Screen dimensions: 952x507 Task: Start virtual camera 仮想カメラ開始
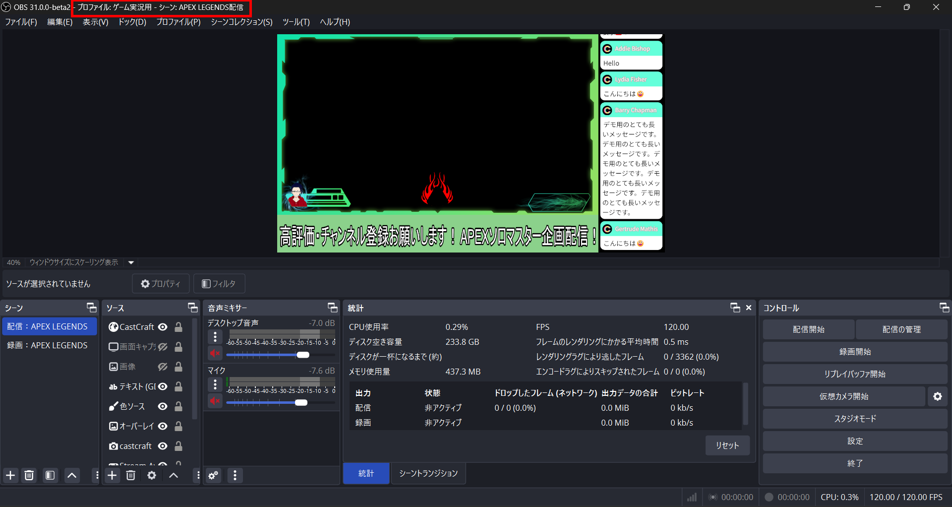click(x=844, y=396)
